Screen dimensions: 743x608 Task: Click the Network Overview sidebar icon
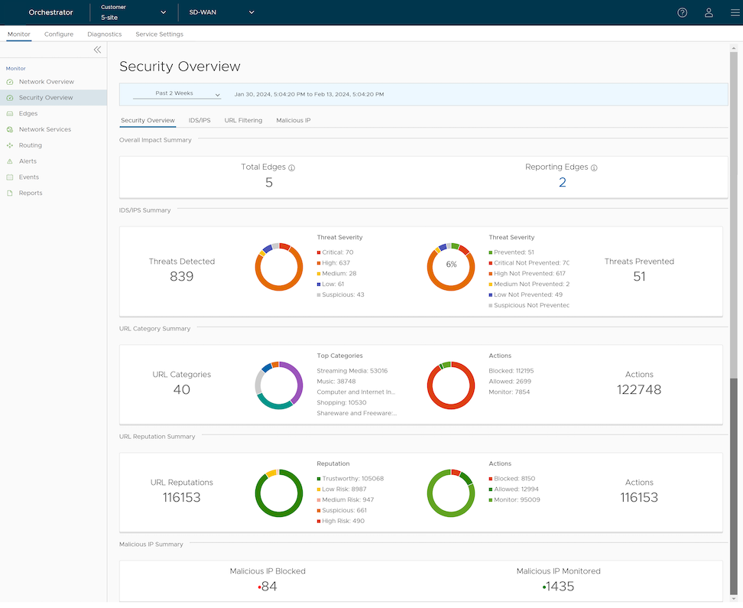[10, 82]
